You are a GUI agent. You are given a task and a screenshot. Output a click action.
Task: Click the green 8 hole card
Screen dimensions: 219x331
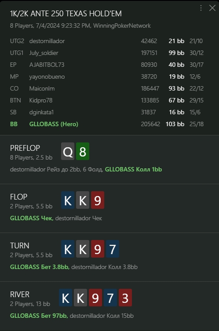pos(83,151)
